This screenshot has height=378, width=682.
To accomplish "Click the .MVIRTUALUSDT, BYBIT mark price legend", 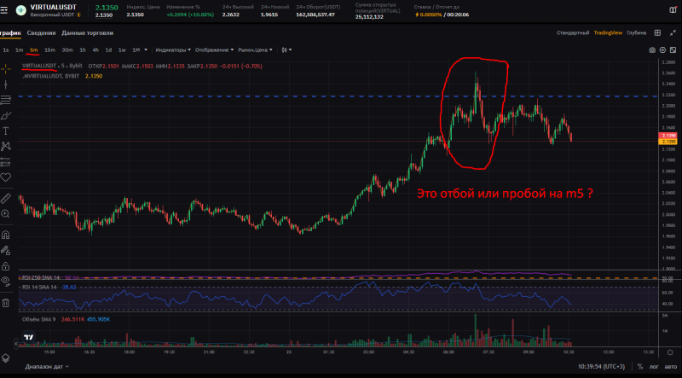I will tap(51, 76).
